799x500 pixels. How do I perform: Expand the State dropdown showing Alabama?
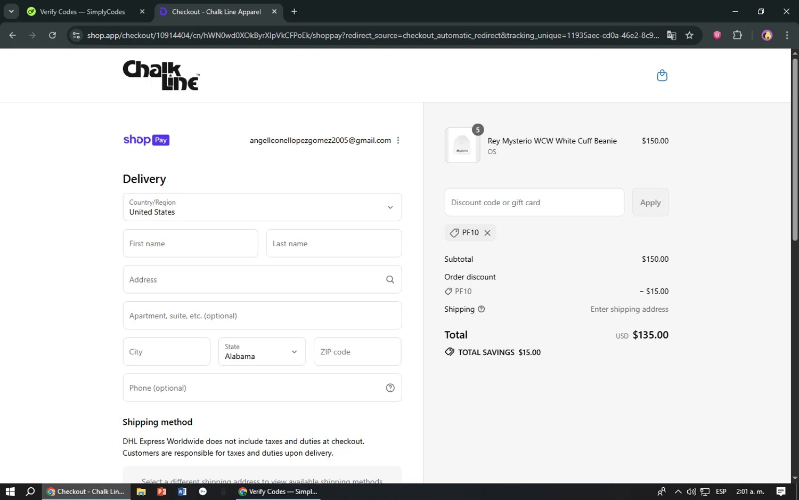262,351
